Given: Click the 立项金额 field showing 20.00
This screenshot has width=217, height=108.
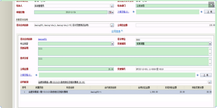Looking at the screenshot, I should [76, 69].
